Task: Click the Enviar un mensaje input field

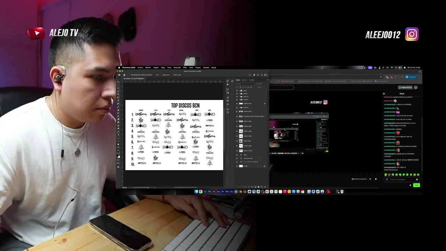Action: 402,180
